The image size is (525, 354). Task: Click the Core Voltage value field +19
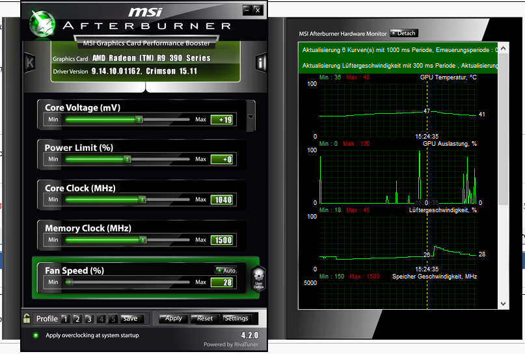pos(222,120)
